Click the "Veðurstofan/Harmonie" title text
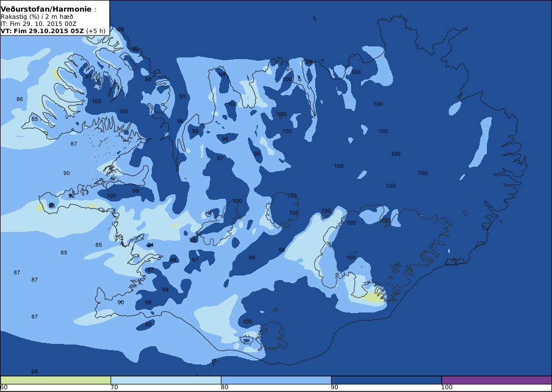 click(x=46, y=9)
